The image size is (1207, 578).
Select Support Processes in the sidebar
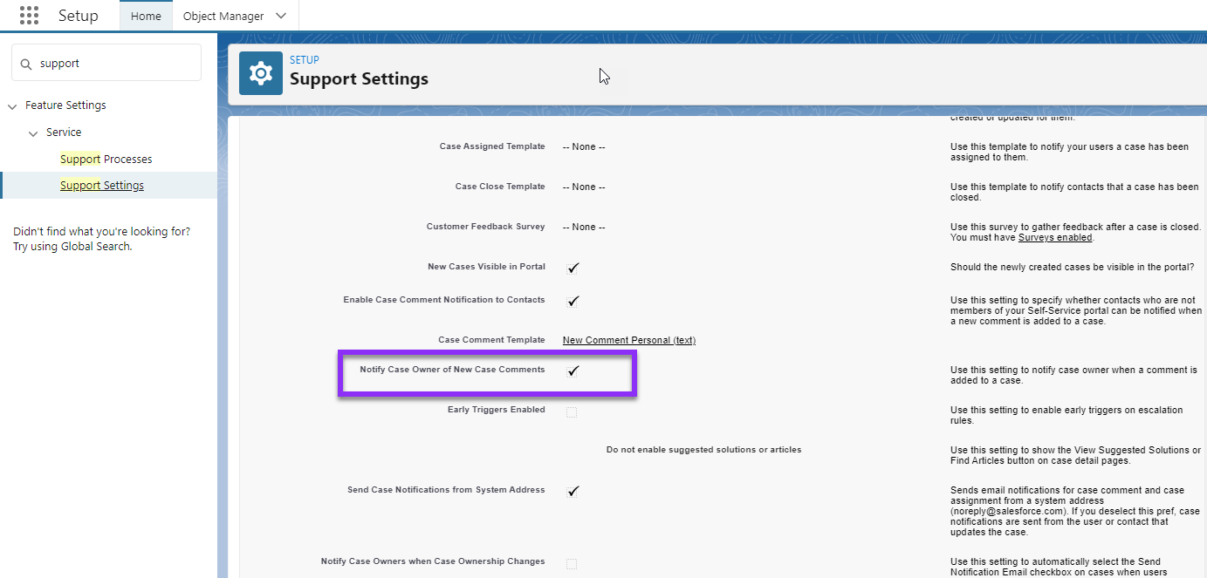click(106, 160)
